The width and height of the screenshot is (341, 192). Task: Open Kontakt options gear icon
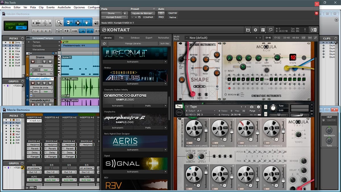(x=255, y=30)
